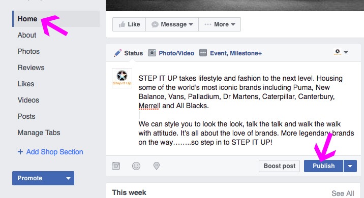This screenshot has height=198, width=364.
Task: Open the posting-as page selector dropdown
Action: point(341,52)
